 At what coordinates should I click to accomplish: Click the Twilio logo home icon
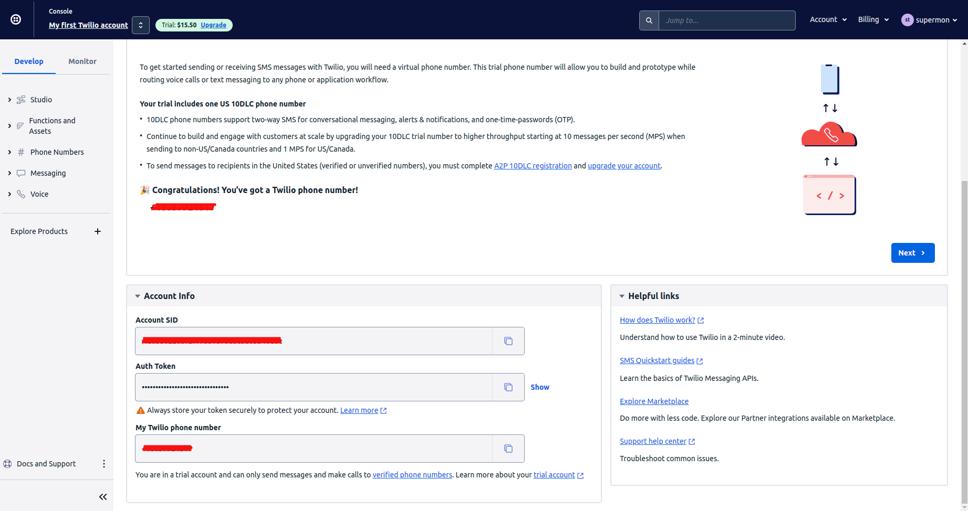[16, 19]
